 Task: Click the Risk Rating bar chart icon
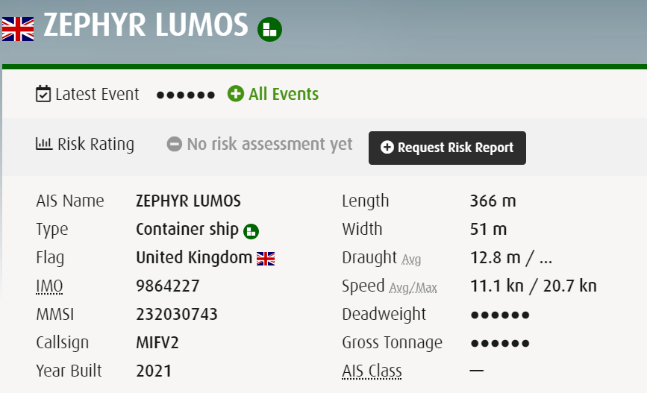(x=43, y=144)
